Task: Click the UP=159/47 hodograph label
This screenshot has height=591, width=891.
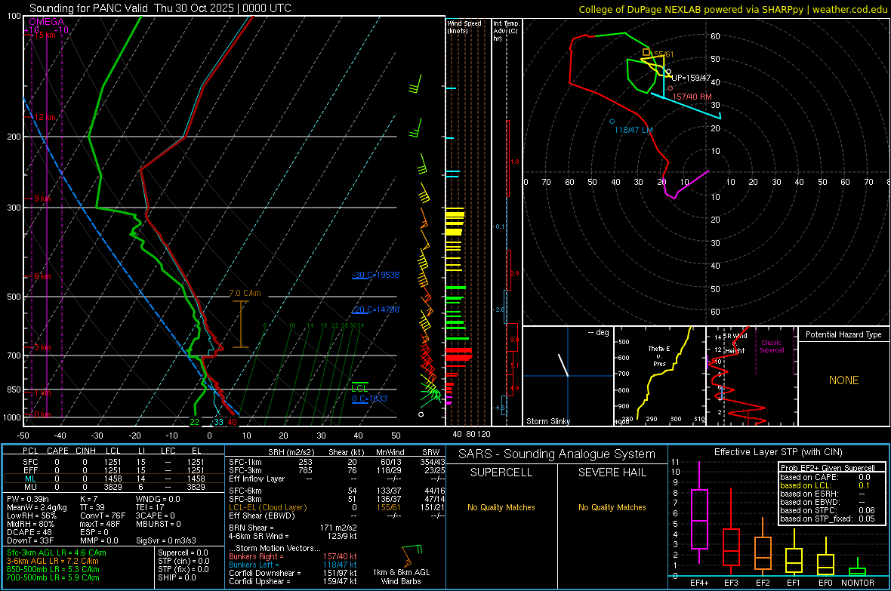Action: [691, 78]
